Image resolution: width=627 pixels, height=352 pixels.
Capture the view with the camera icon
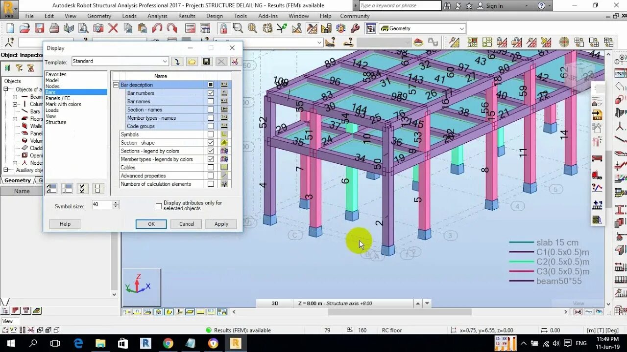[98, 28]
